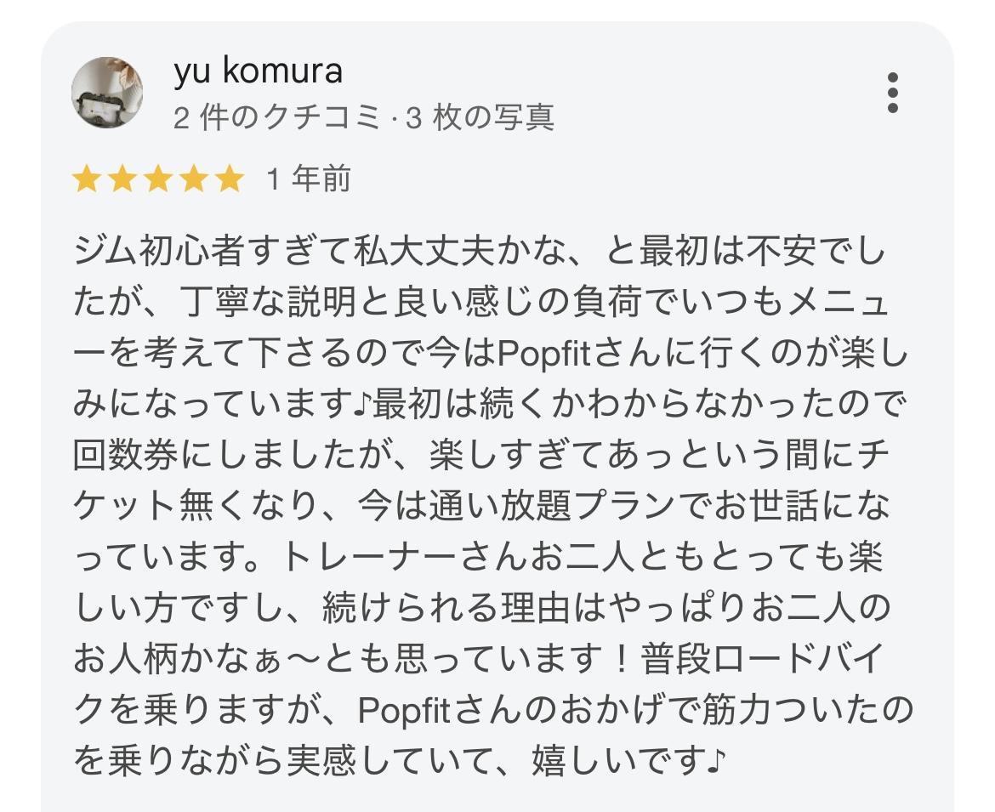The width and height of the screenshot is (995, 812).
Task: Open reviewer name yu komura
Action: pos(259,71)
